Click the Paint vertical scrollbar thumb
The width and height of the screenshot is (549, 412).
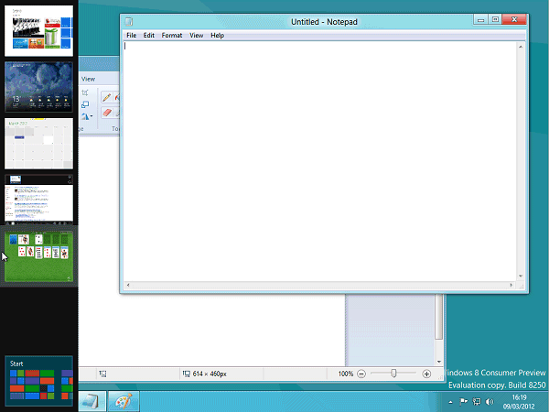coord(439,317)
